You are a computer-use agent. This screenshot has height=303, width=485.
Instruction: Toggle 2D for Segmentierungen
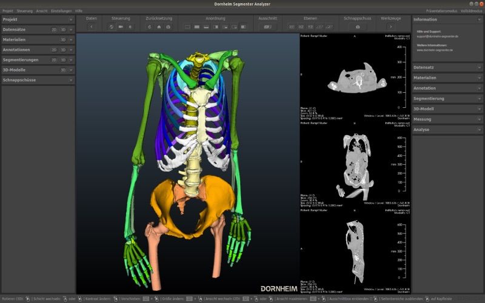54,60
